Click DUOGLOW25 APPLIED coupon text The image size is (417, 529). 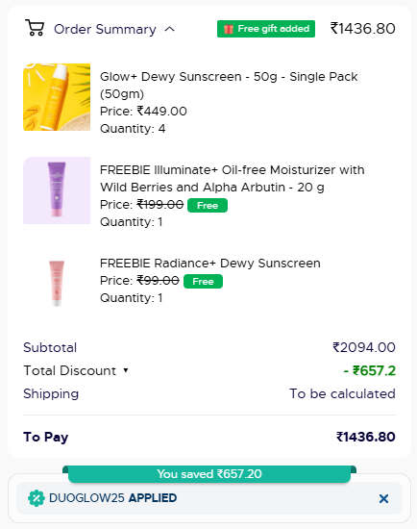point(113,498)
